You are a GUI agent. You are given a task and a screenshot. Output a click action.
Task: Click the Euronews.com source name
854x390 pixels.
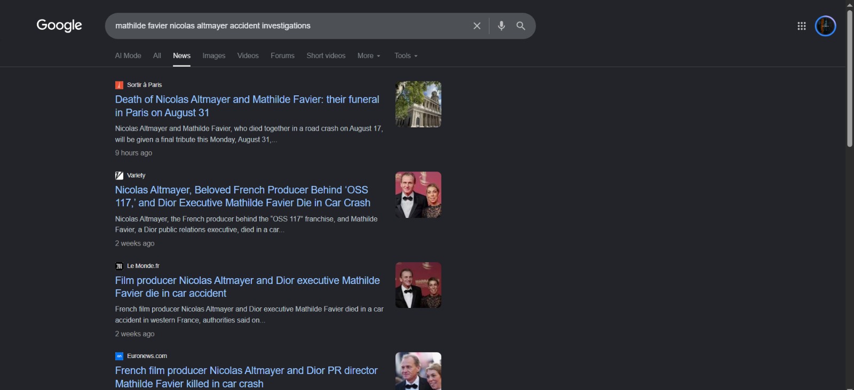pyautogui.click(x=147, y=356)
